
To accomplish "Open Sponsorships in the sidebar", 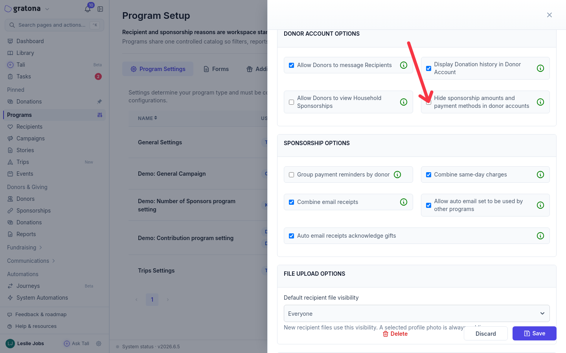I will [33, 211].
